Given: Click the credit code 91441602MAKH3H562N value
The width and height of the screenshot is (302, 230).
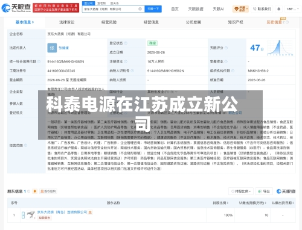Looking at the screenshot, I should (x=66, y=61).
